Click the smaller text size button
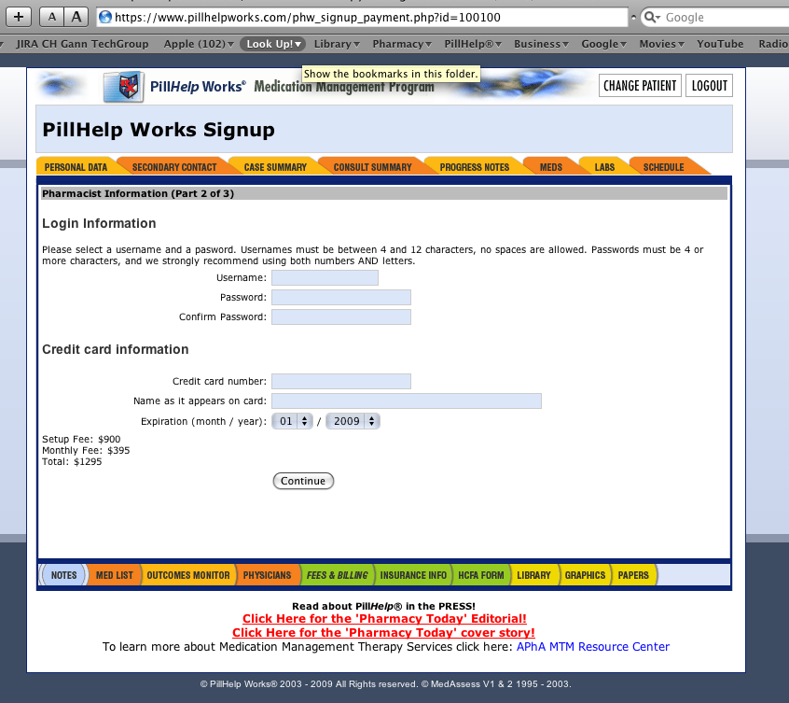The image size is (789, 703). 52,17
